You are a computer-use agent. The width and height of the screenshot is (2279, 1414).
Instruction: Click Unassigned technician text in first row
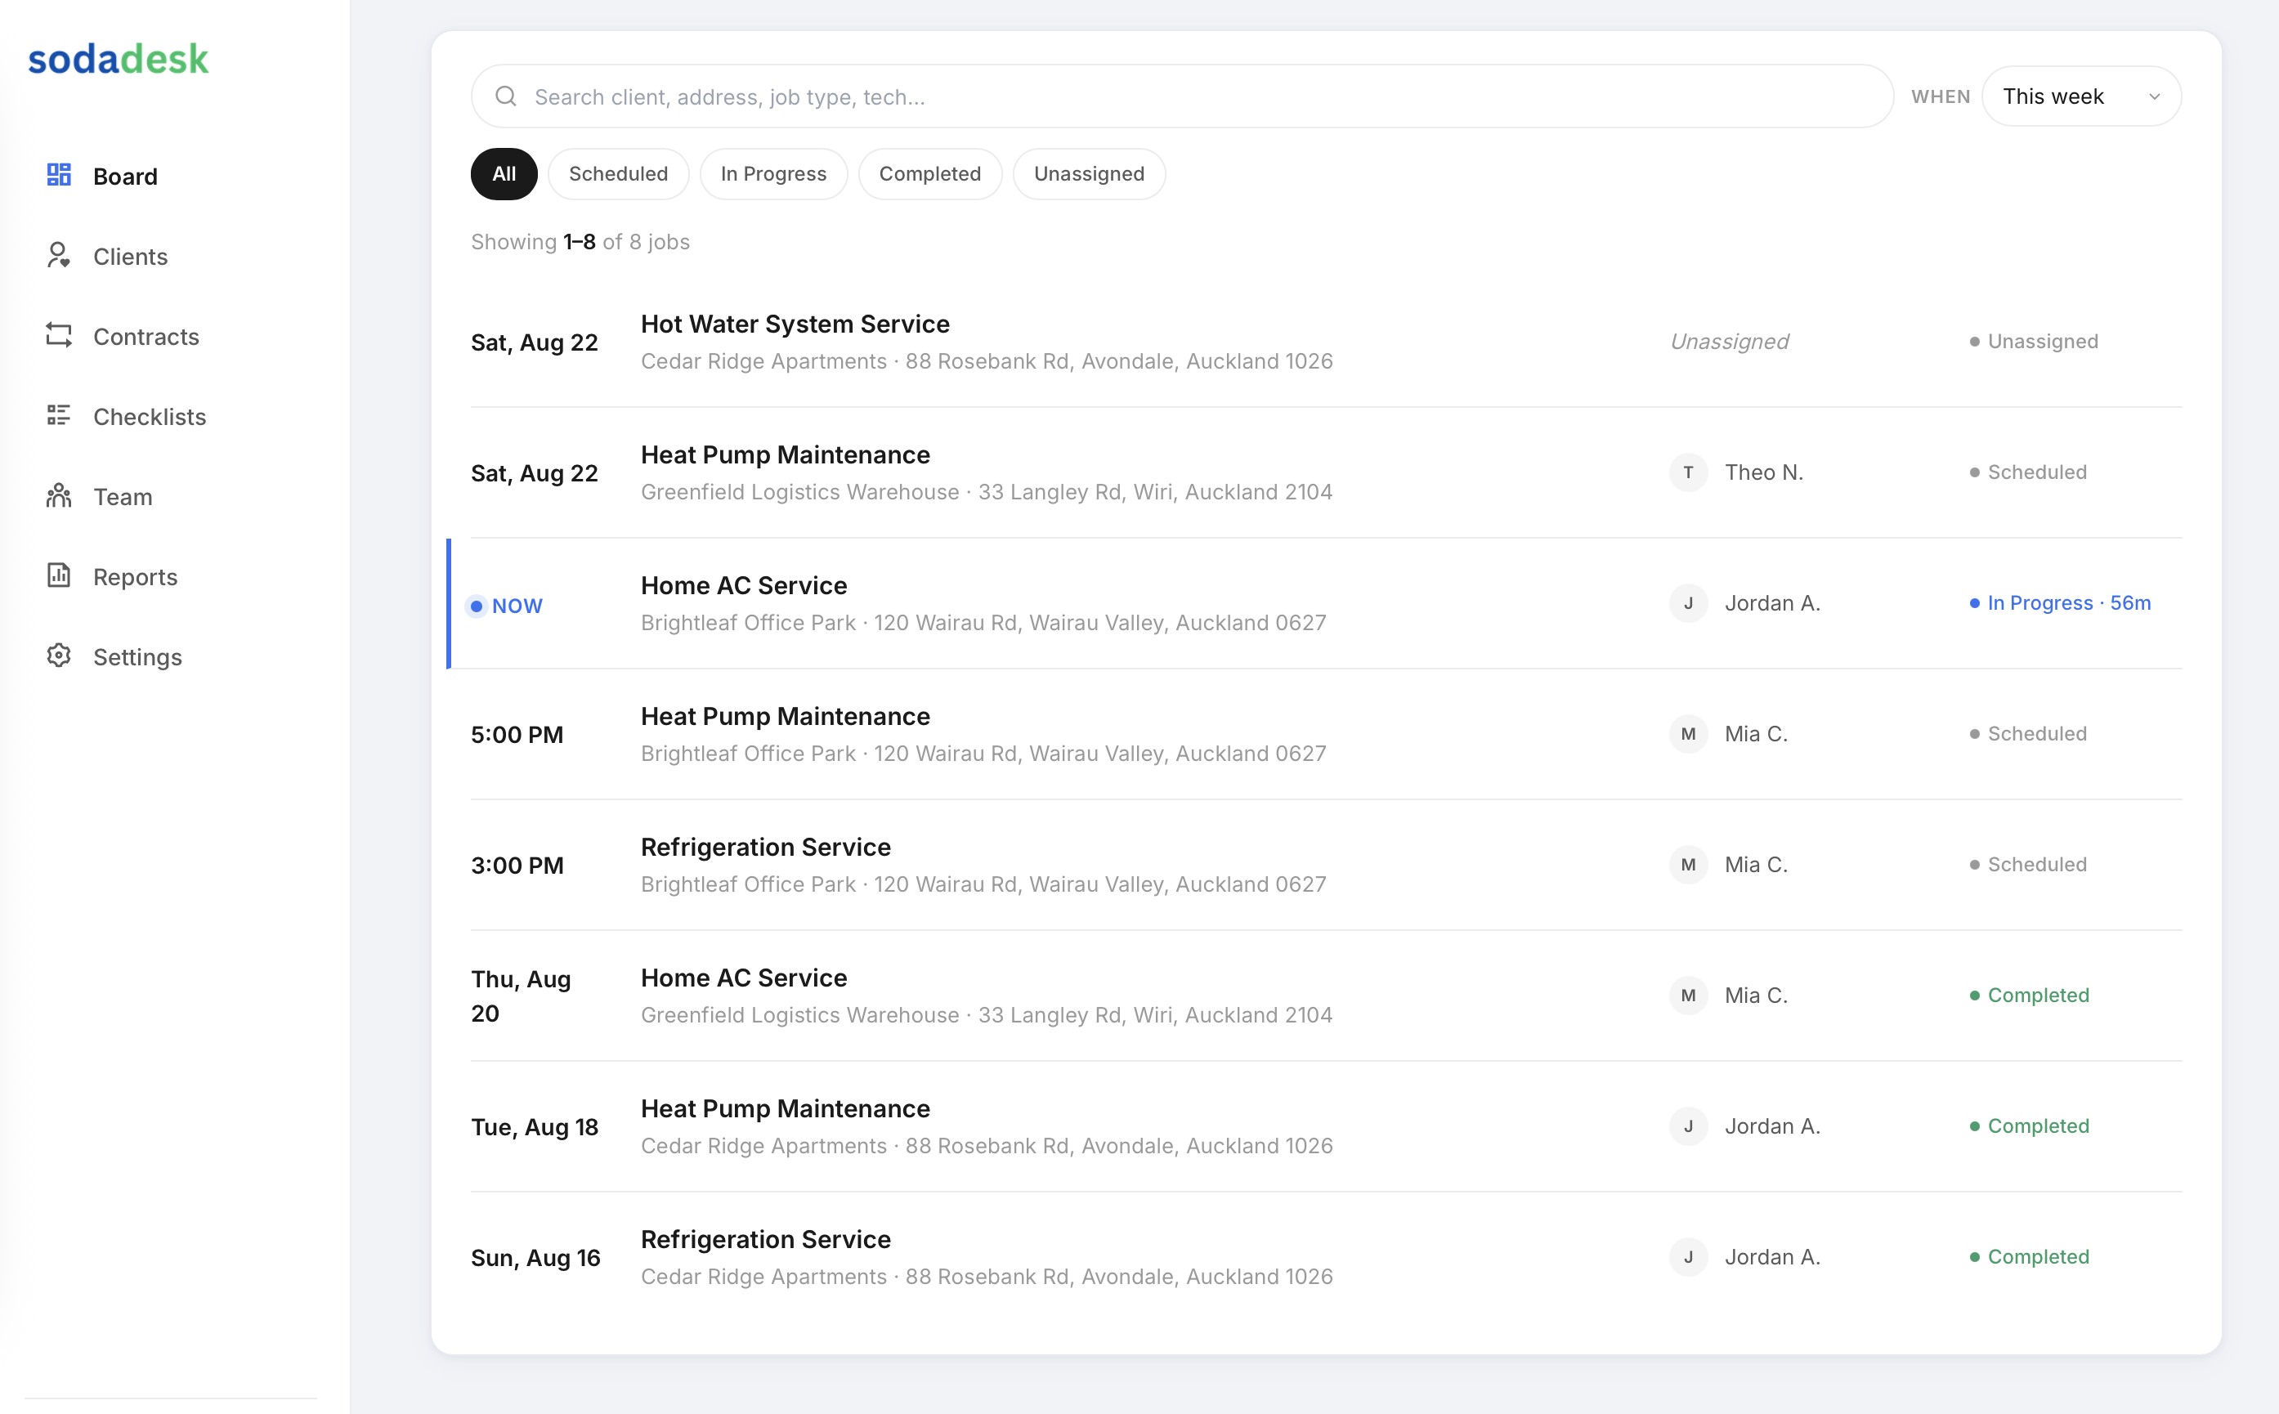(1729, 342)
